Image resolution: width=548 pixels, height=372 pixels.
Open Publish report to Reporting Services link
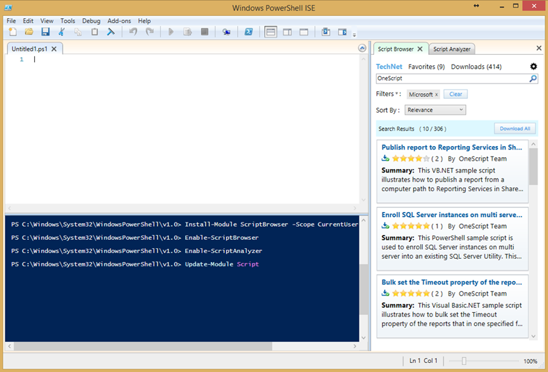(x=451, y=147)
